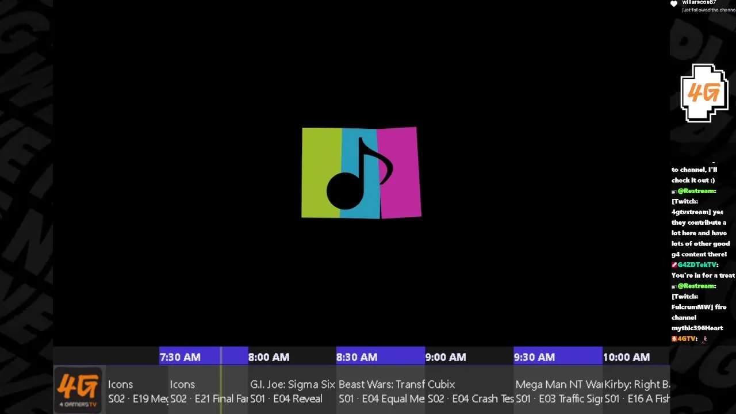Open Icons S02 E21 Final Fantasy listing
Screen dimensions: 736x414
click(x=208, y=391)
